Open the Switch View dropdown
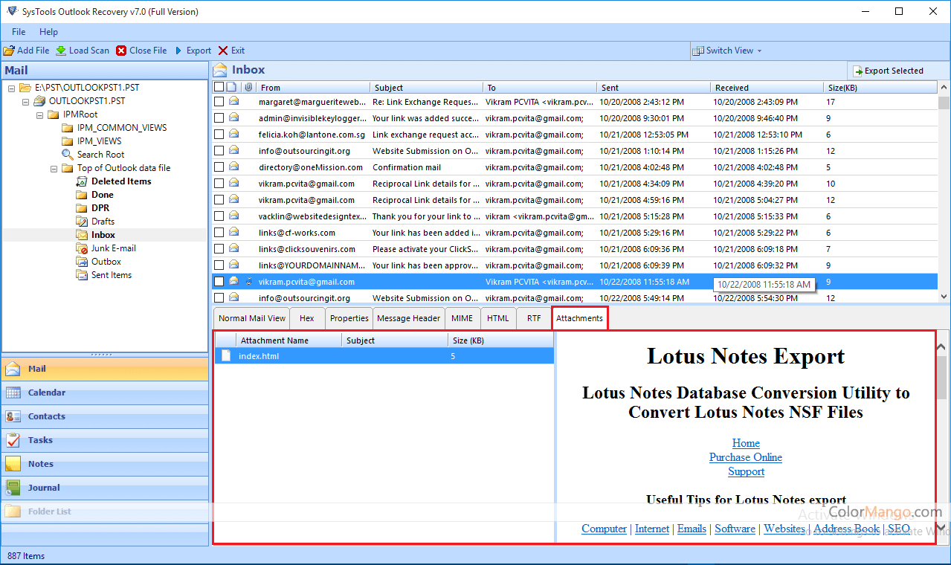The height and width of the screenshot is (565, 951). tap(728, 51)
